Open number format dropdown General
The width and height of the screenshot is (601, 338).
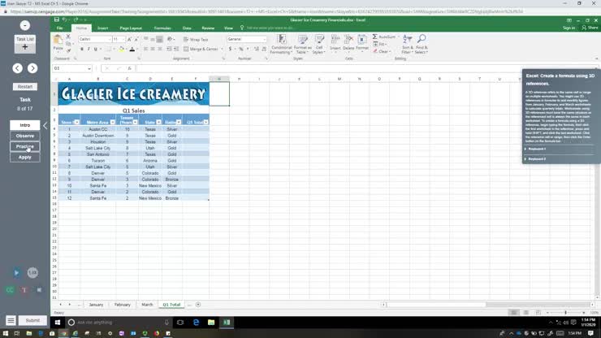tap(264, 39)
